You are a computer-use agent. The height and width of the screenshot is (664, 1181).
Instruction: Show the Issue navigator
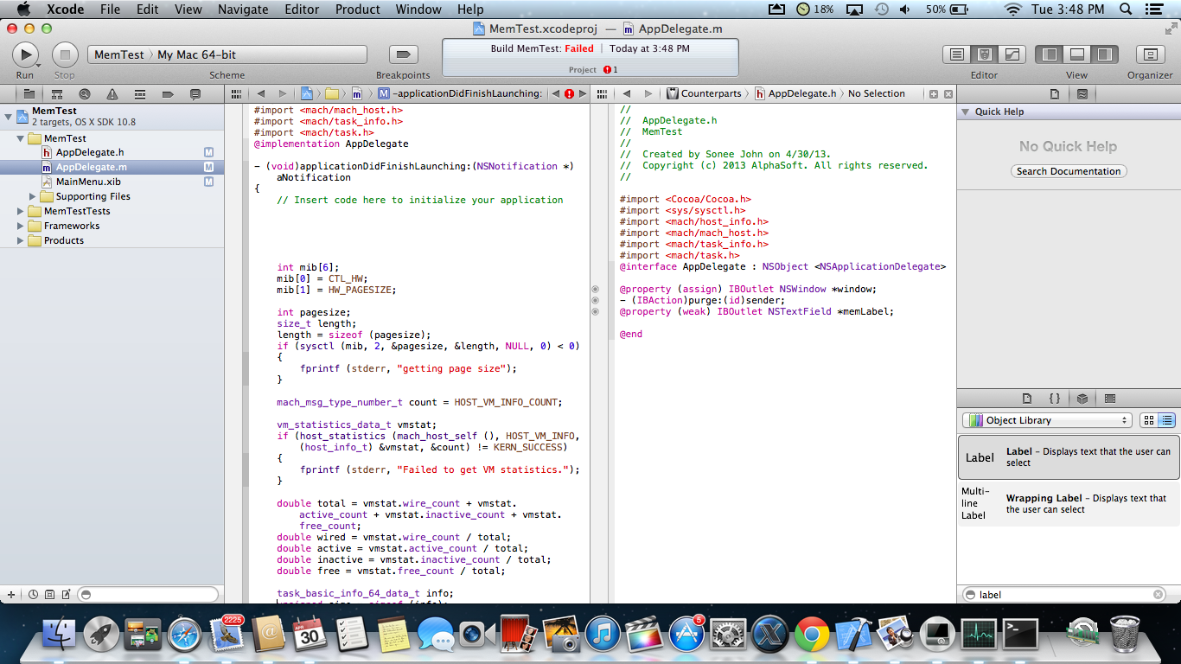tap(112, 93)
